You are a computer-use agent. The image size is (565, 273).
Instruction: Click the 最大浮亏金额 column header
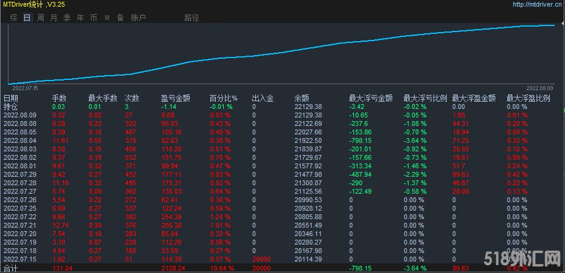[x=370, y=98]
